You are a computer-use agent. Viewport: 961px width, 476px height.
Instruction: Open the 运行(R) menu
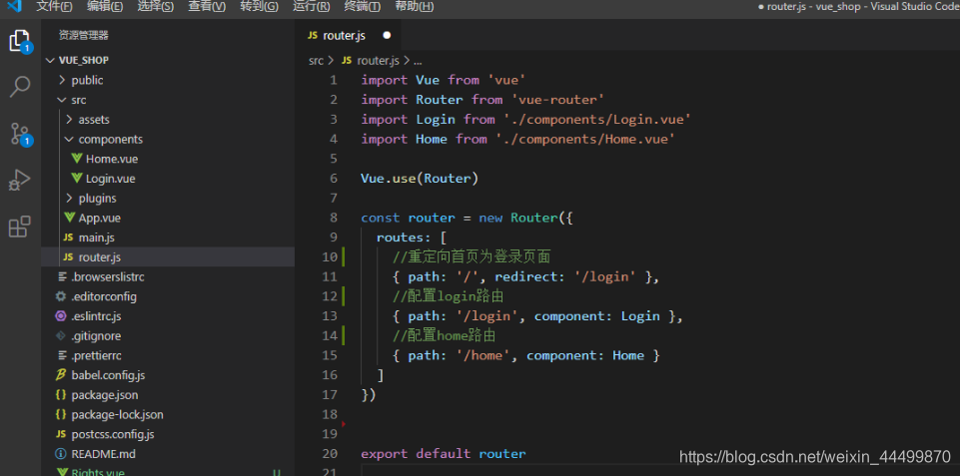point(311,7)
